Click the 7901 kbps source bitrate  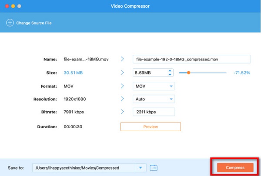point(74,112)
